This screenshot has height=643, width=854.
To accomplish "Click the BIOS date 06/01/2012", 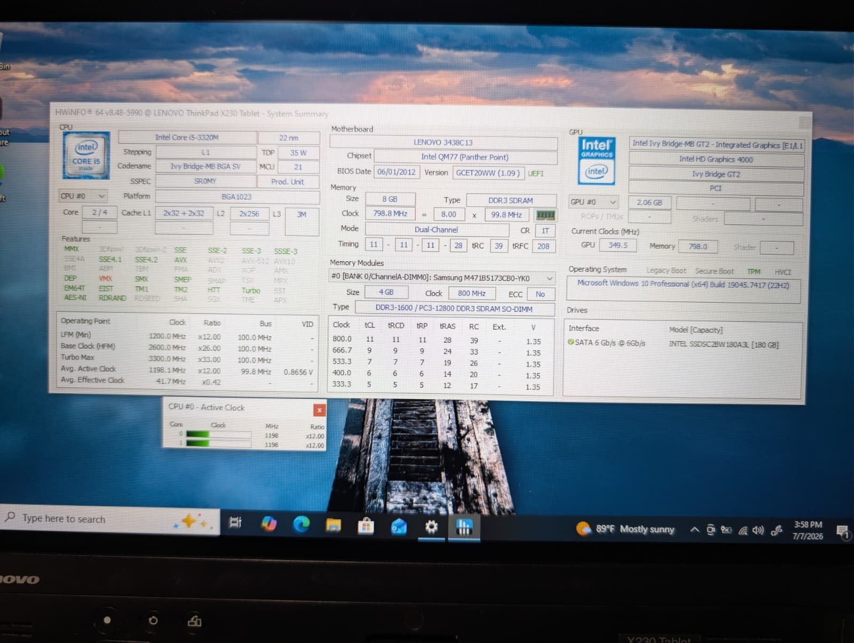I will pos(396,172).
